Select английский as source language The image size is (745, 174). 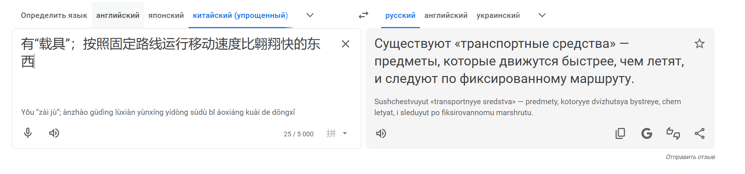point(118,15)
